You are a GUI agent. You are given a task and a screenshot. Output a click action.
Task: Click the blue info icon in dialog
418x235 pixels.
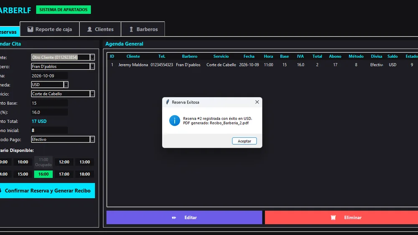click(x=175, y=121)
